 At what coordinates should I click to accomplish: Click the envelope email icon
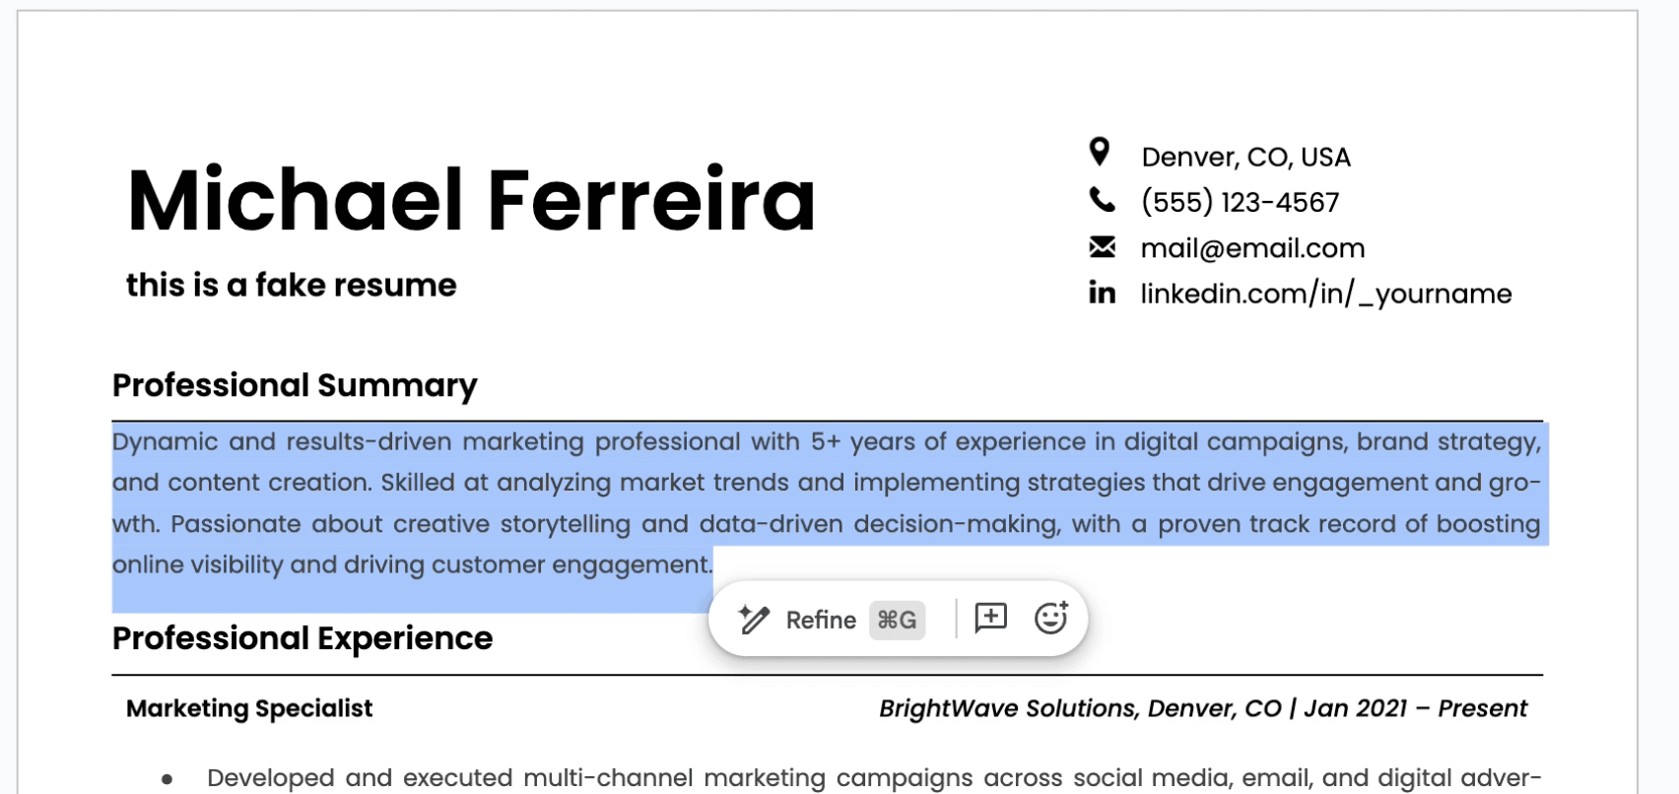pyautogui.click(x=1102, y=246)
